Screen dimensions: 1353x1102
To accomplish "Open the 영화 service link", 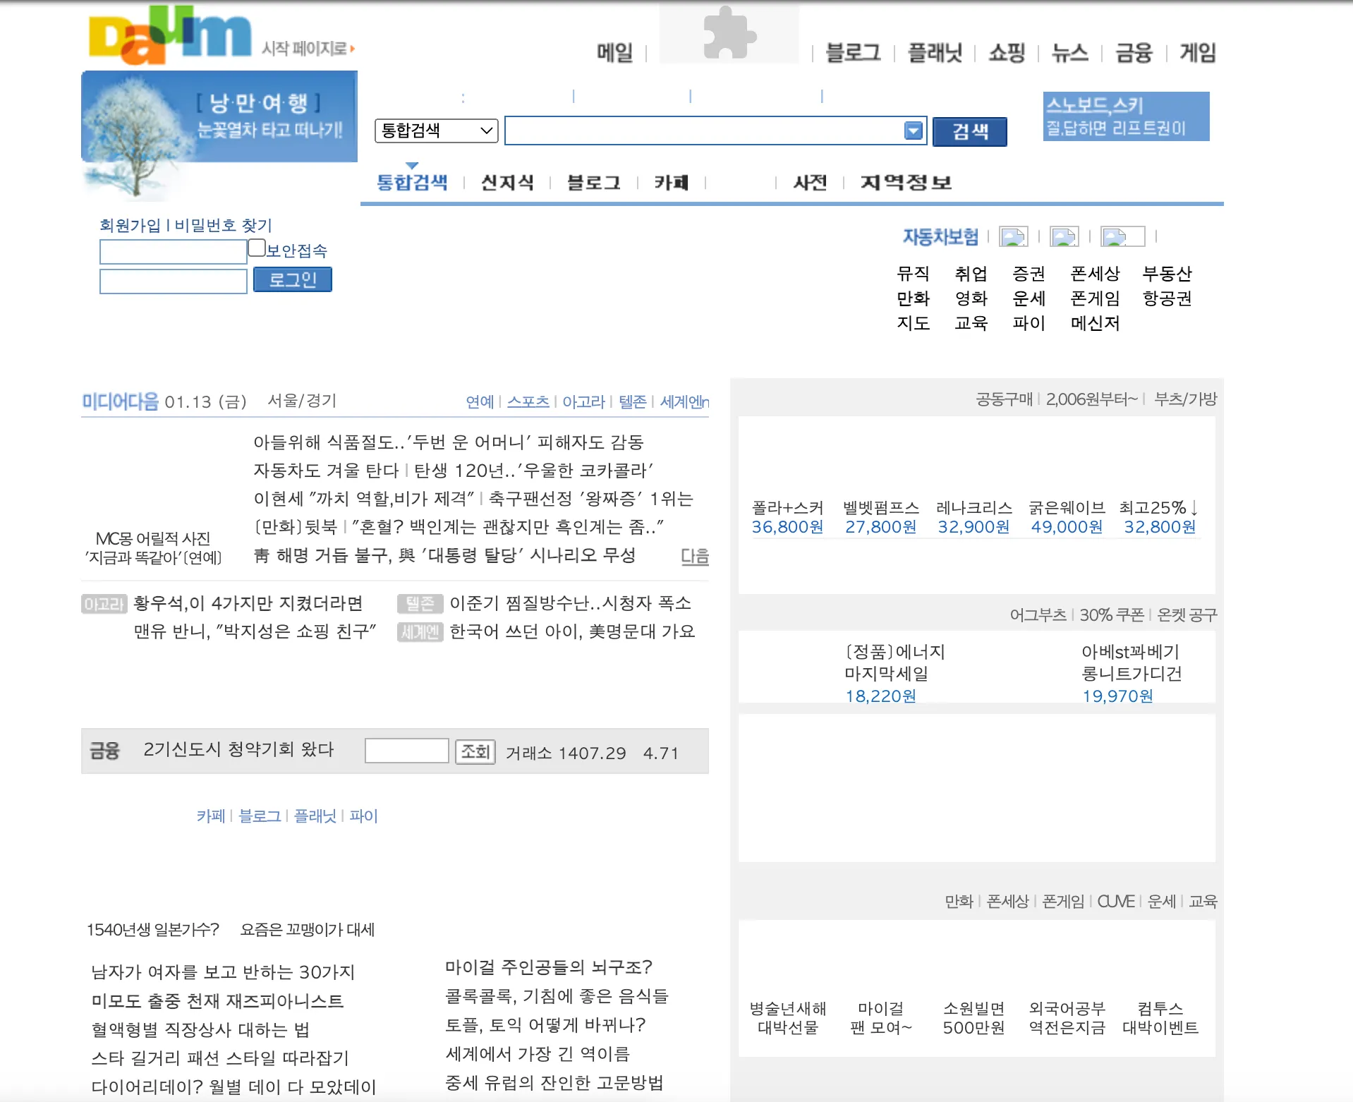I will [971, 298].
